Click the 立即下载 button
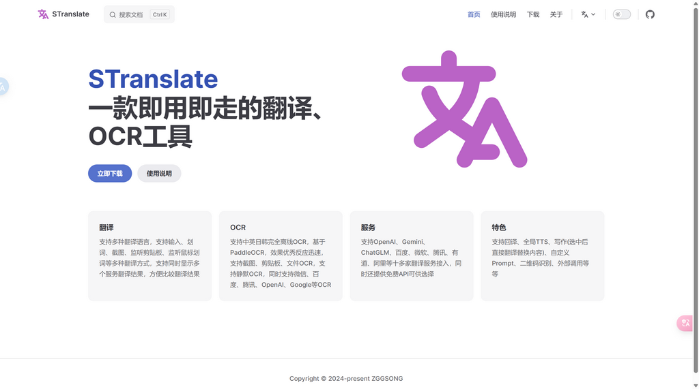The height and width of the screenshot is (389, 699). pyautogui.click(x=110, y=173)
